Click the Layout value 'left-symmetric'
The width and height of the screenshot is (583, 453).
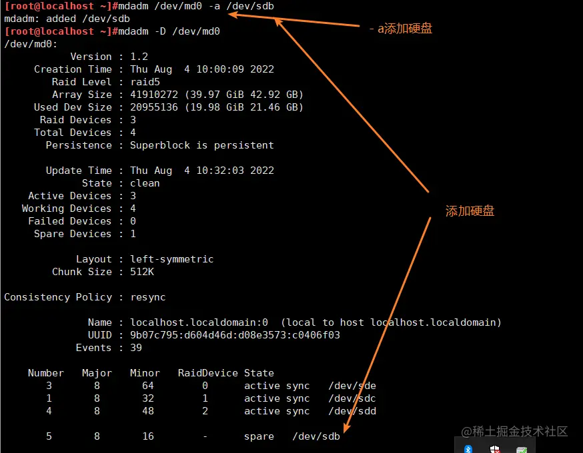pyautogui.click(x=172, y=259)
